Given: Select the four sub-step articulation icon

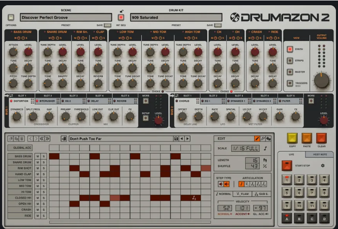Looking at the screenshot, I should tap(264, 184).
